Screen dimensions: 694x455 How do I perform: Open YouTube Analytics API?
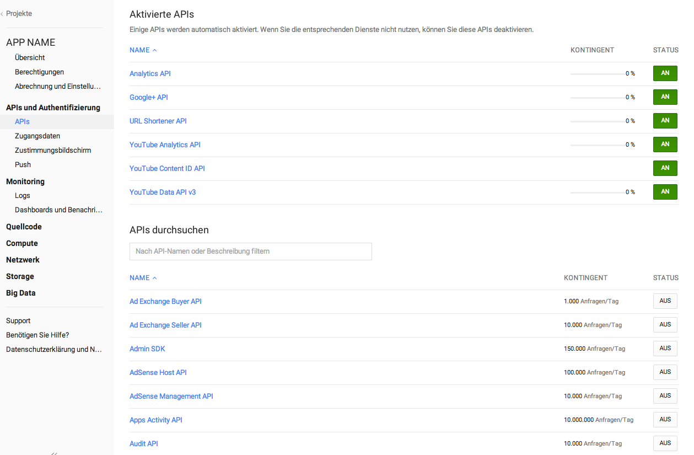[165, 144]
